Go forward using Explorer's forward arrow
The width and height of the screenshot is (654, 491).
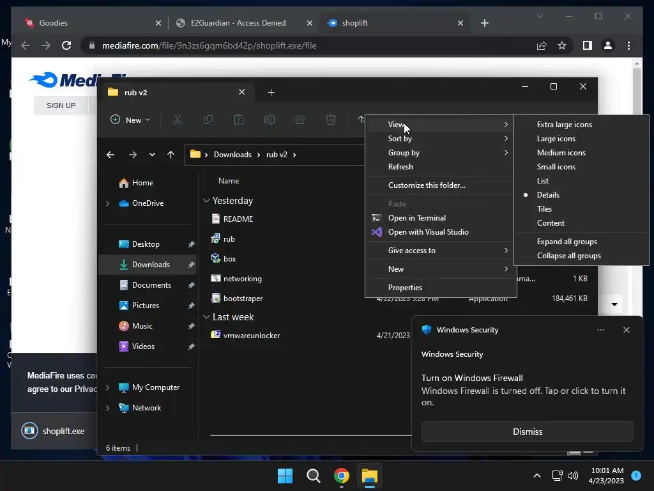coord(133,155)
